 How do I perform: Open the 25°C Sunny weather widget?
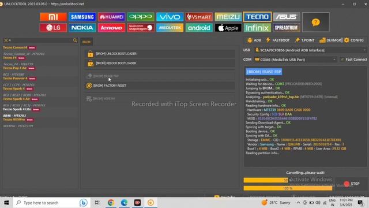click(x=276, y=203)
